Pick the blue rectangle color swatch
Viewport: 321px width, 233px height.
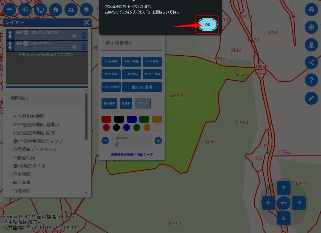pos(132,119)
